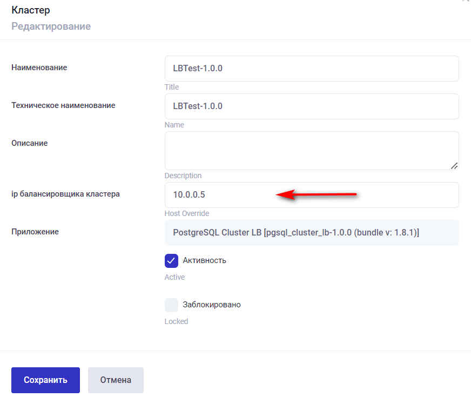Click the Наименование field containing LBTest-1.0.0

coord(311,69)
